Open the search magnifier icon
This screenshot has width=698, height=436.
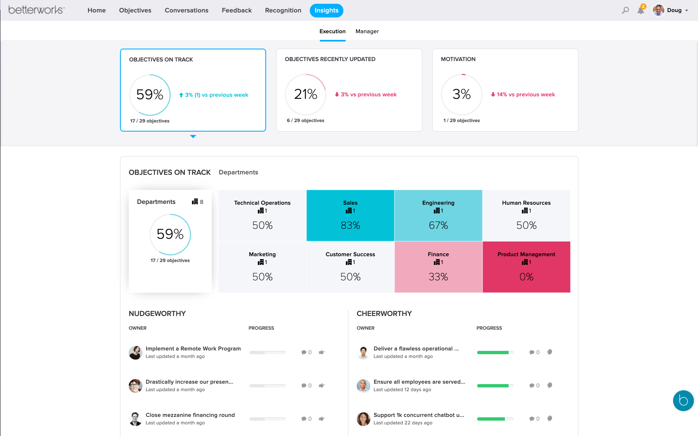tap(625, 10)
